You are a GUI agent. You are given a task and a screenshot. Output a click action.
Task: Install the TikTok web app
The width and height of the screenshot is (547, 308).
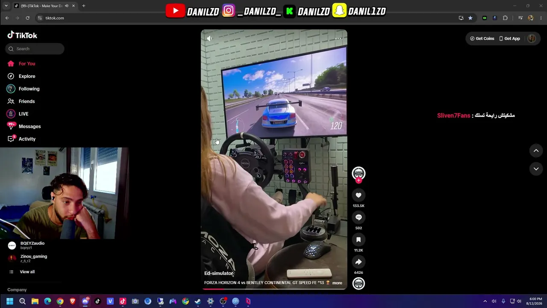pyautogui.click(x=461, y=18)
